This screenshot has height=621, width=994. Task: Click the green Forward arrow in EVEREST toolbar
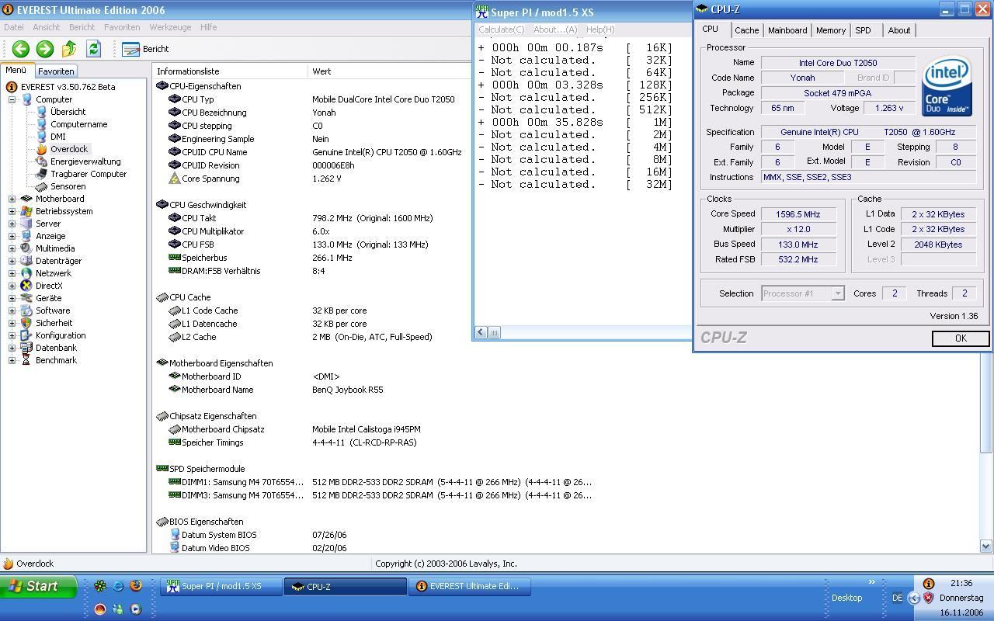tap(45, 49)
